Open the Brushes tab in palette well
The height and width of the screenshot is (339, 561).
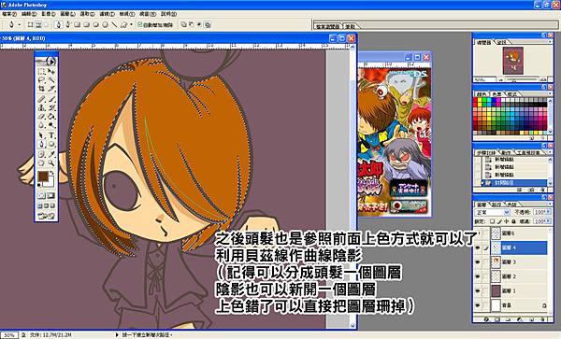pyautogui.click(x=351, y=26)
